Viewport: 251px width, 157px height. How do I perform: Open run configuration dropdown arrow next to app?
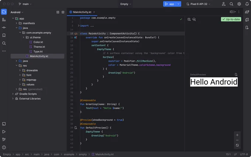(x=179, y=4)
